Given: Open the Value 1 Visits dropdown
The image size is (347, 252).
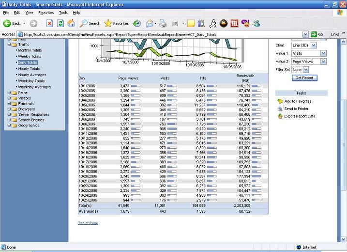Looking at the screenshot, I should point(323,53).
